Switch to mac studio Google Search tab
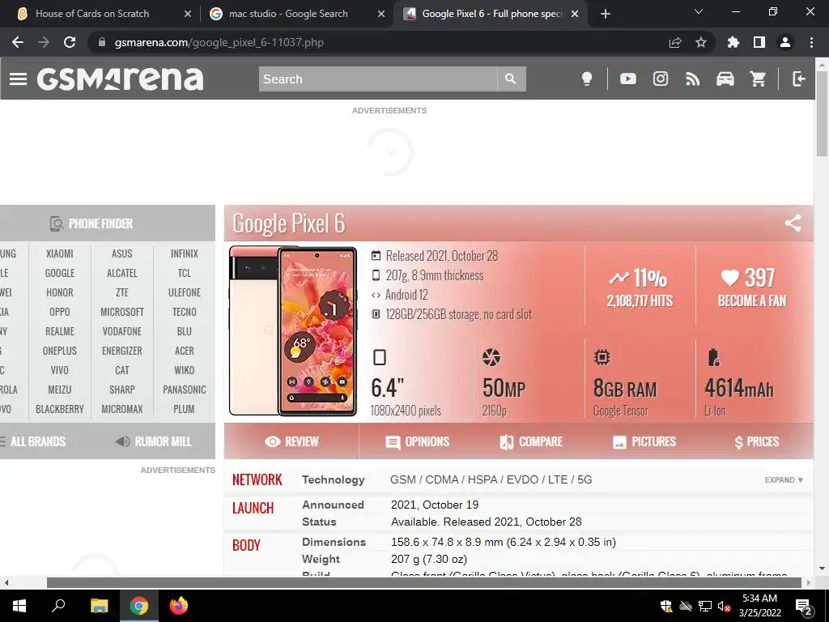The image size is (829, 622). click(297, 14)
